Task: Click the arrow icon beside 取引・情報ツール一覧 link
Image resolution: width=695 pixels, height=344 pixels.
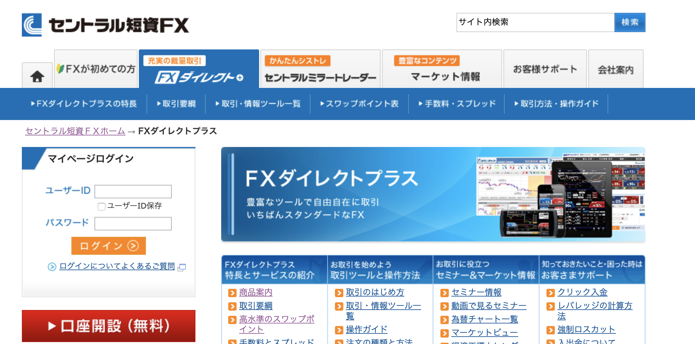Action: [339, 306]
